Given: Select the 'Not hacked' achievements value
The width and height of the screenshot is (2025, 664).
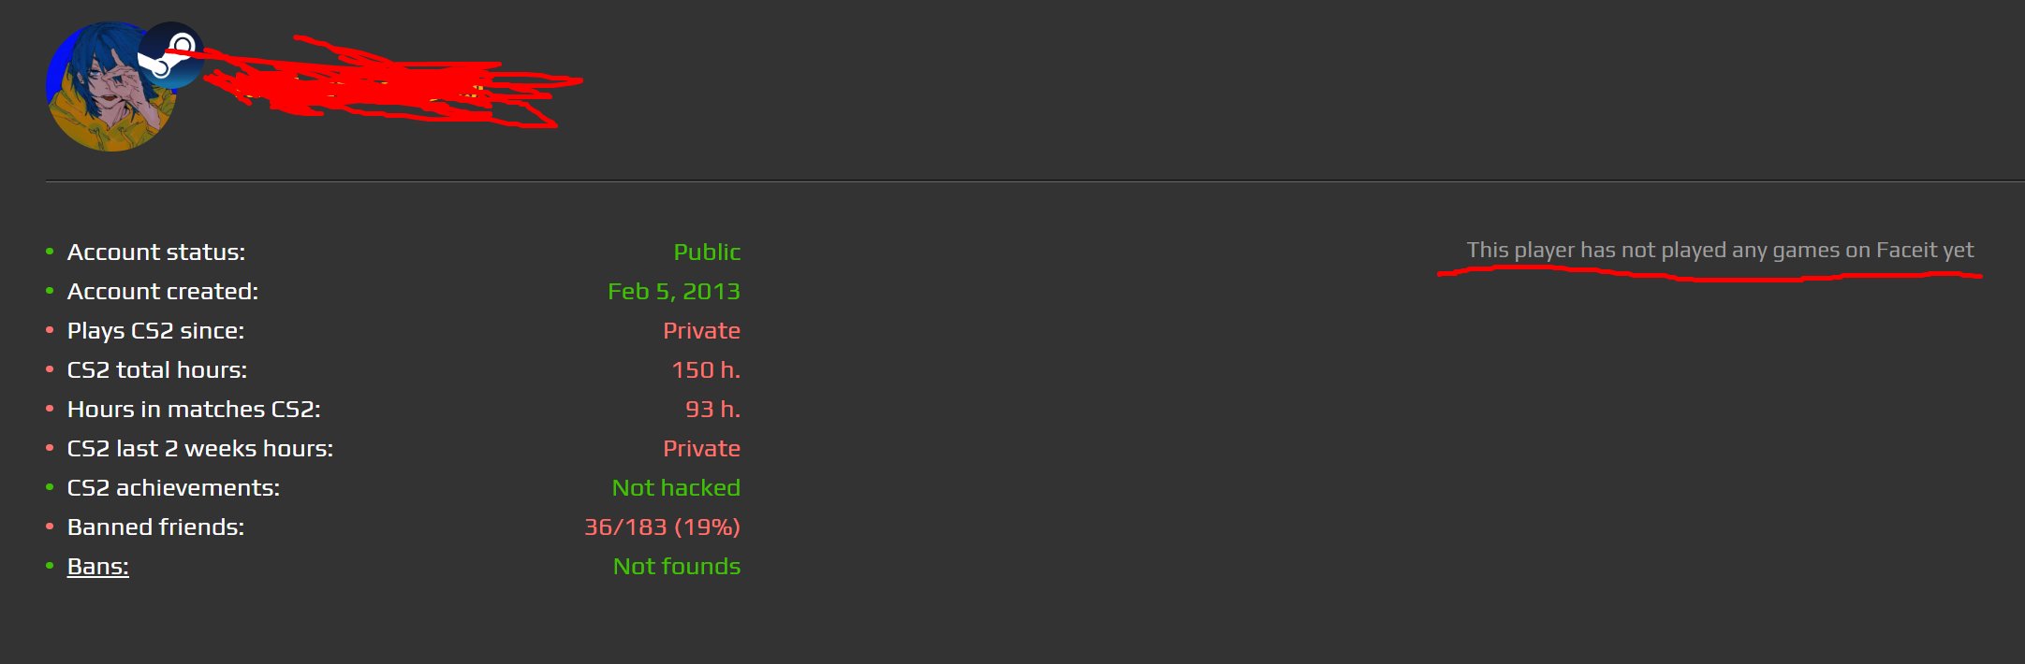Looking at the screenshot, I should (x=676, y=488).
